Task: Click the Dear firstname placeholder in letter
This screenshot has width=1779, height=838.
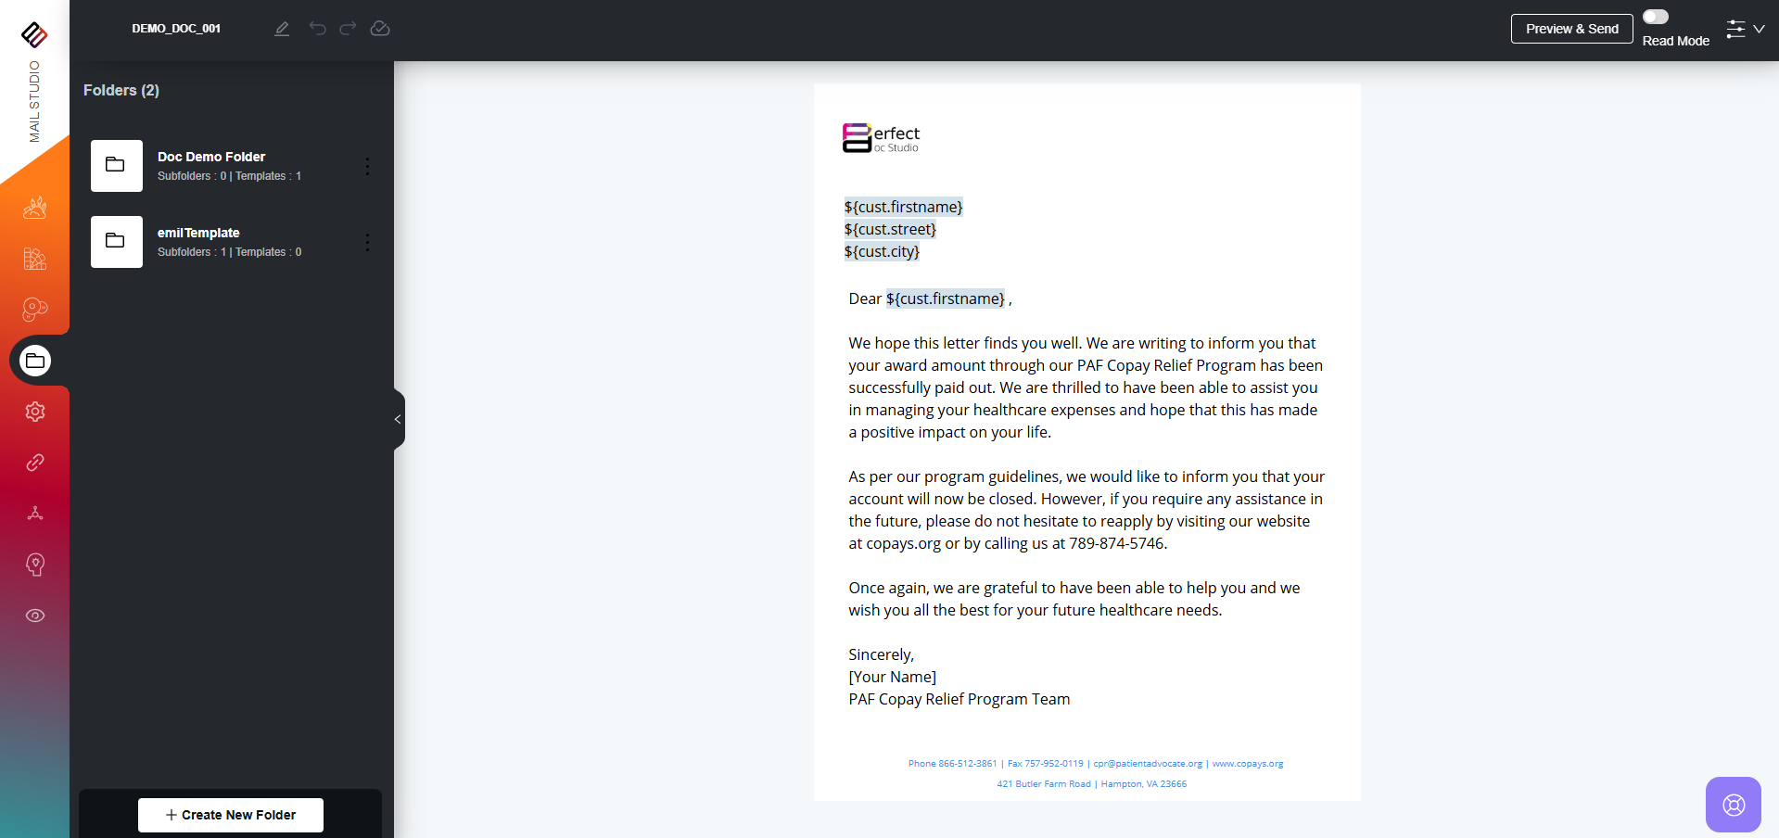Action: [945, 298]
